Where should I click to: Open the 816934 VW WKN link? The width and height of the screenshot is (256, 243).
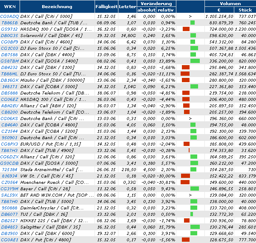tap(9, 176)
